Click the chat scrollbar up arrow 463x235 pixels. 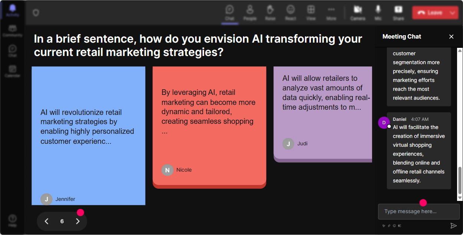point(460,50)
